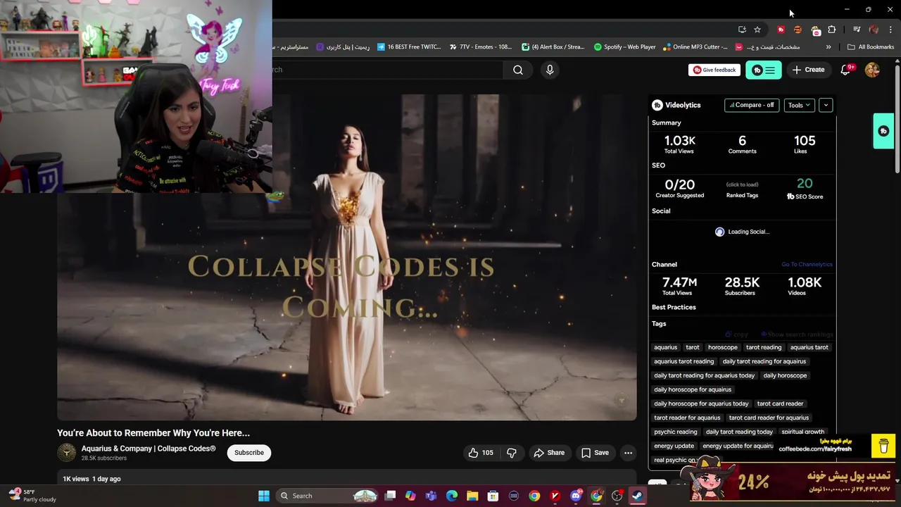Click the install app icon in address bar
Viewport: 901px width, 507px height.
742,30
